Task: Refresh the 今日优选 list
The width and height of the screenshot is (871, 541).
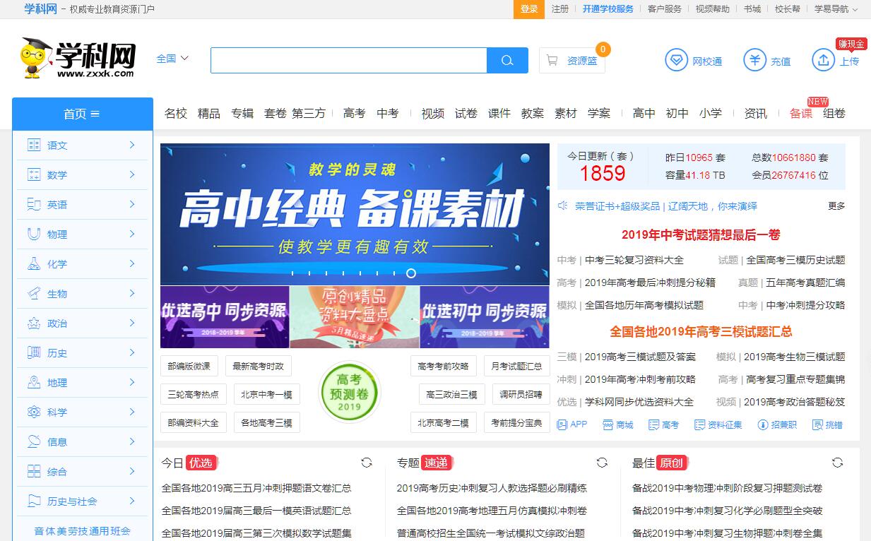Action: [367, 463]
